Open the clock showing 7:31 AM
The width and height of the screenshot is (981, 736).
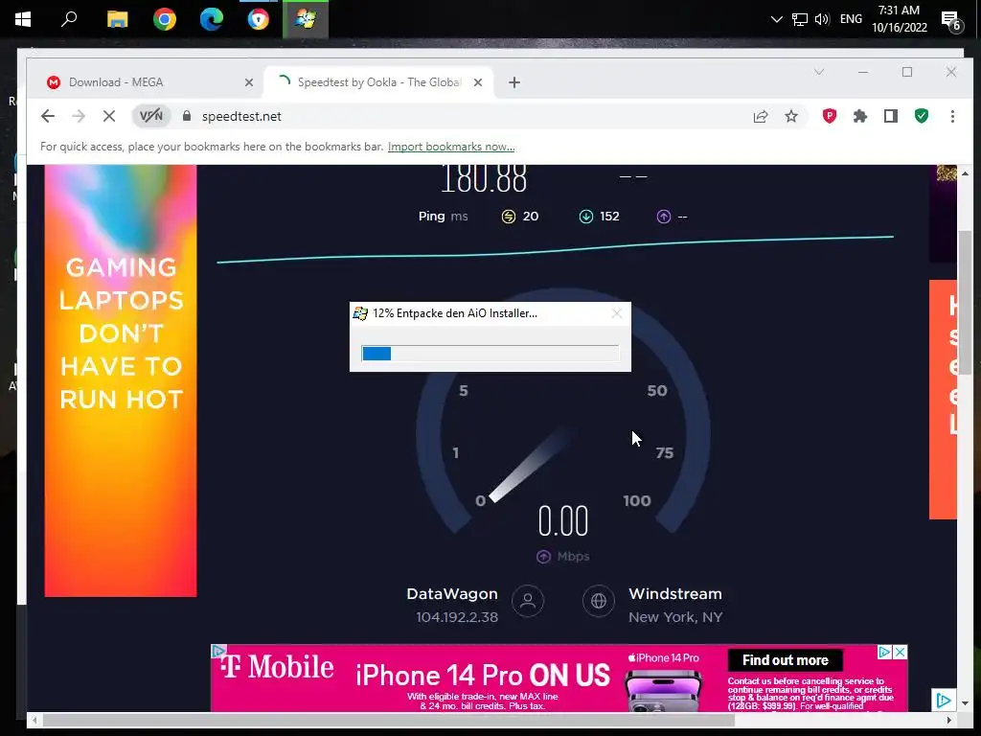tap(899, 19)
